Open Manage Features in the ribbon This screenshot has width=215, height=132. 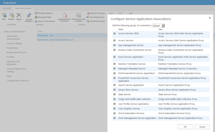[44, 13]
